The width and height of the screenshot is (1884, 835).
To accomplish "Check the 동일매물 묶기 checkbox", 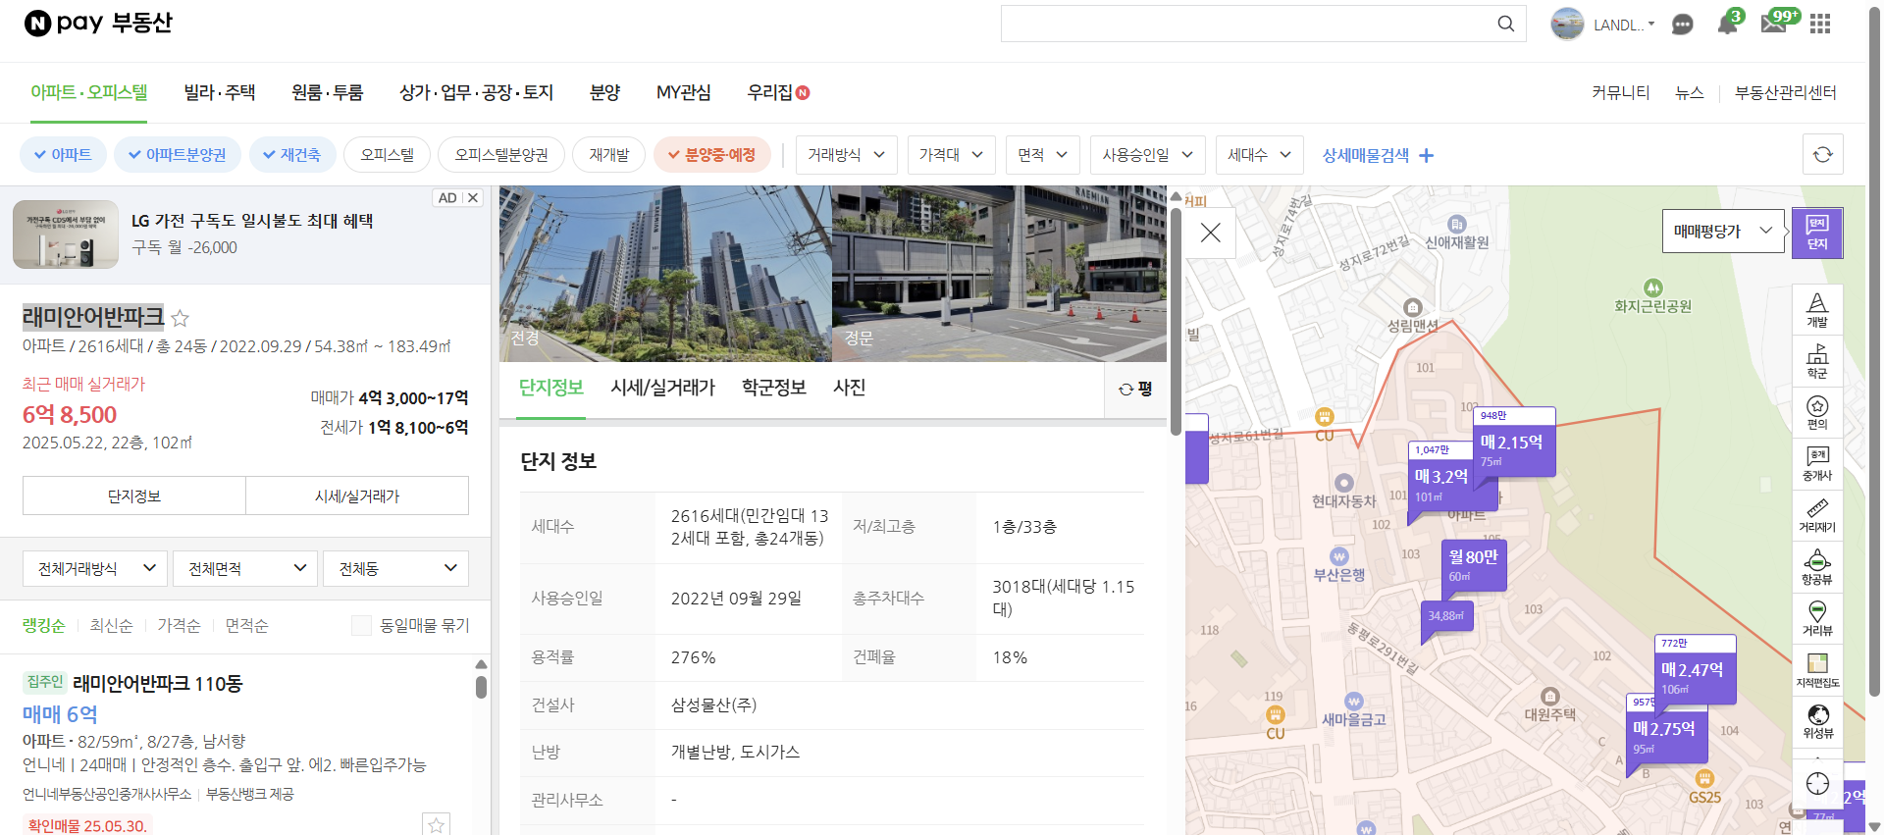I will click(x=361, y=625).
